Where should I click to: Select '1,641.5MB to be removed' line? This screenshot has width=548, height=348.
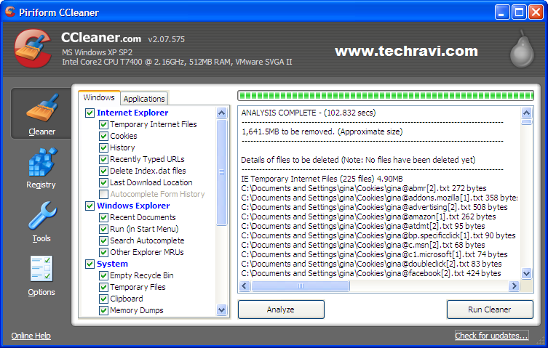coord(322,131)
